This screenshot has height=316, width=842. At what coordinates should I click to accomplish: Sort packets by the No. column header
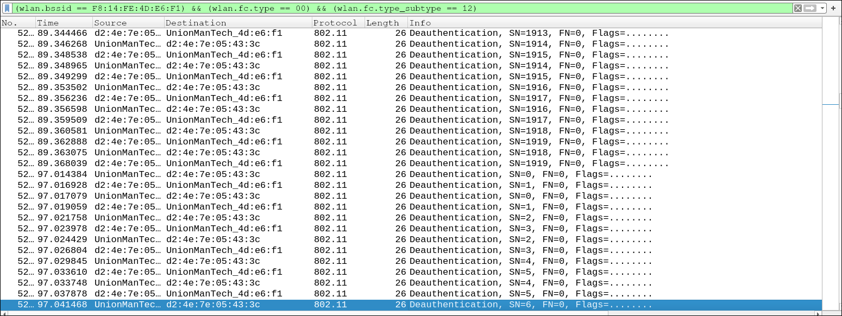tap(18, 23)
